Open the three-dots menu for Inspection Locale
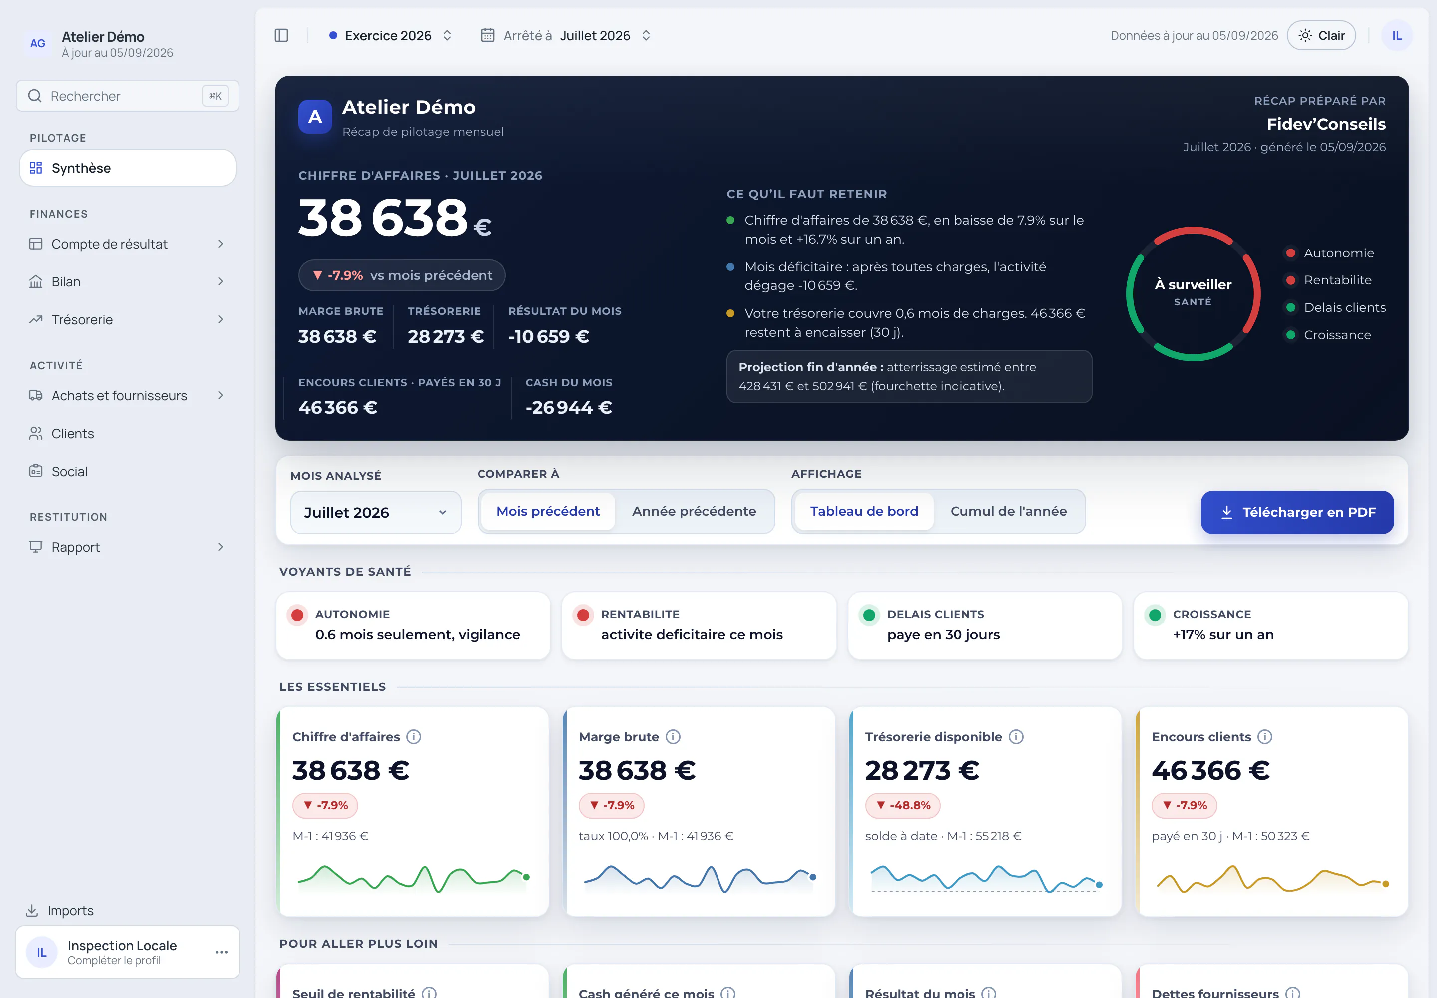The width and height of the screenshot is (1437, 998). click(222, 952)
